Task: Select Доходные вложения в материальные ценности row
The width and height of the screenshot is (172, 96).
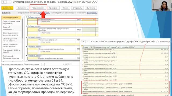Action: tap(57, 30)
